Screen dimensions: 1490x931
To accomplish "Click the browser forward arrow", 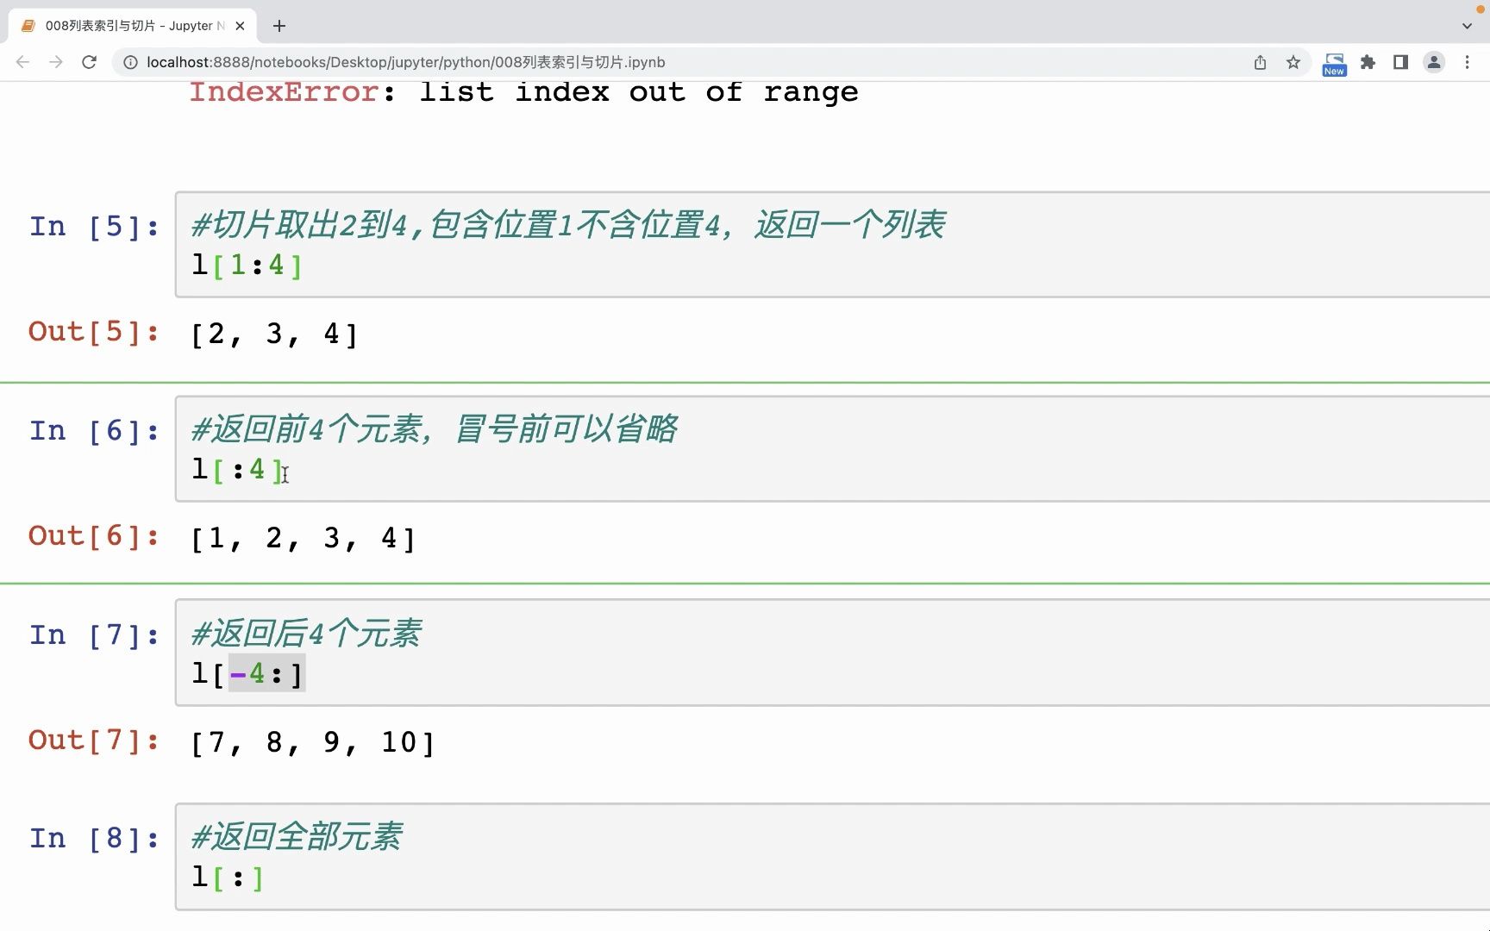I will tap(56, 62).
